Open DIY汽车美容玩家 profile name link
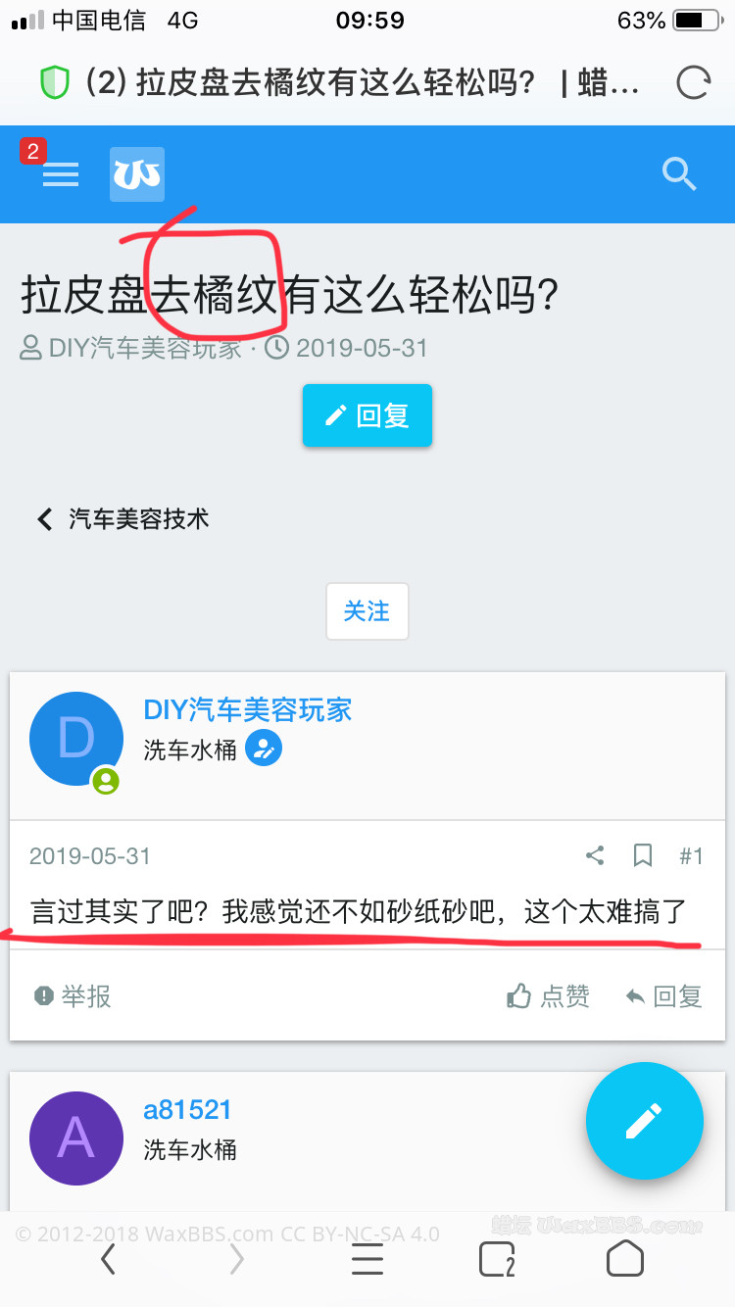 tap(248, 709)
